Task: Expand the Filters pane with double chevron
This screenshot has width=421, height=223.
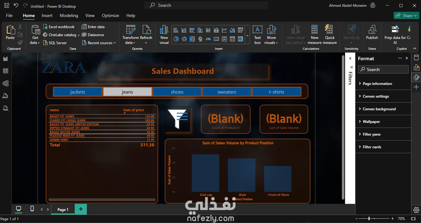Action: click(350, 58)
